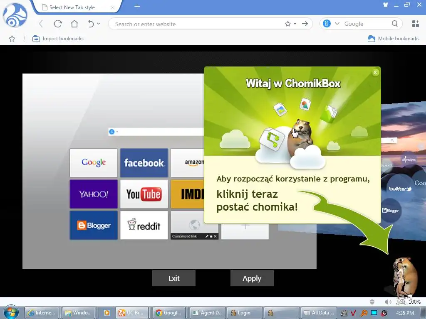The image size is (426, 319).
Task: Close the ChomikBox welcome popup
Action: (x=375, y=72)
